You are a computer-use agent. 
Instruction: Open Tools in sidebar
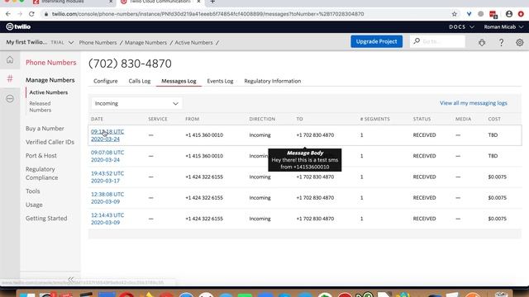point(33,191)
